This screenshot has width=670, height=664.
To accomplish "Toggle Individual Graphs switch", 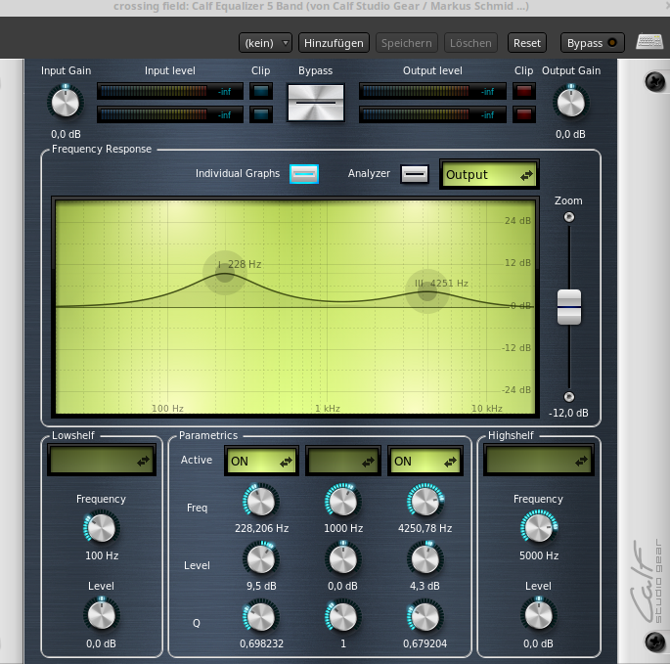I will [304, 174].
